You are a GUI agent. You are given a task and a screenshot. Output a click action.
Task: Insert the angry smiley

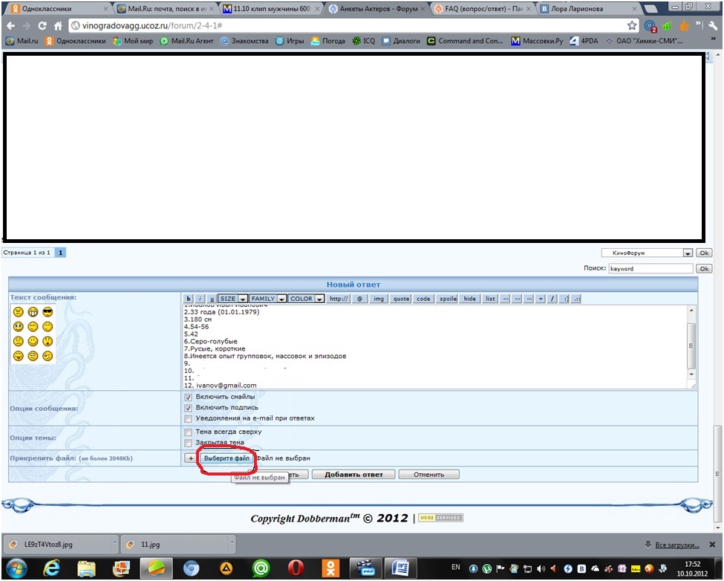(18, 312)
